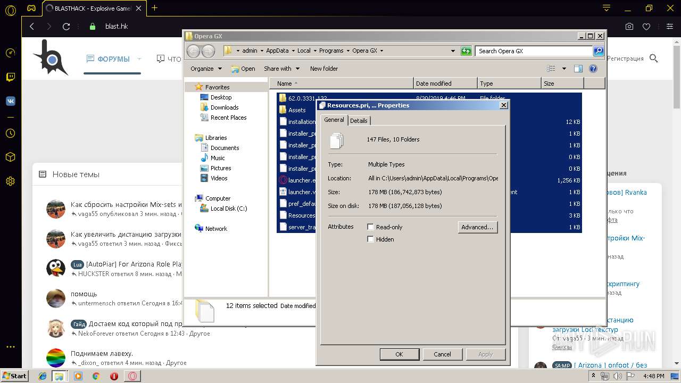Open the GX Corner gamepad tab
The image size is (681, 383).
pos(31,8)
